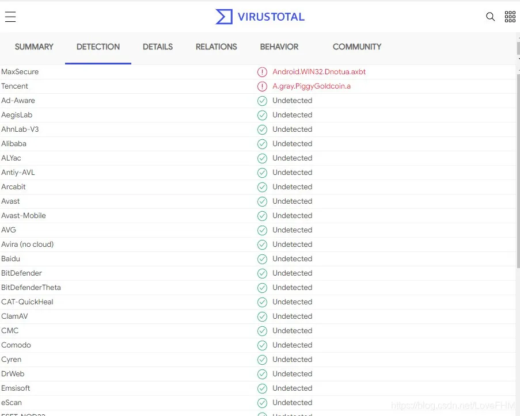The image size is (520, 416).
Task: Click the Cyren engine name
Action: (x=12, y=359)
